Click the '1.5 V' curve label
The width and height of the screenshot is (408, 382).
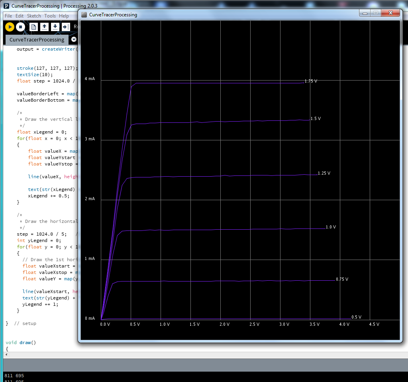click(316, 118)
